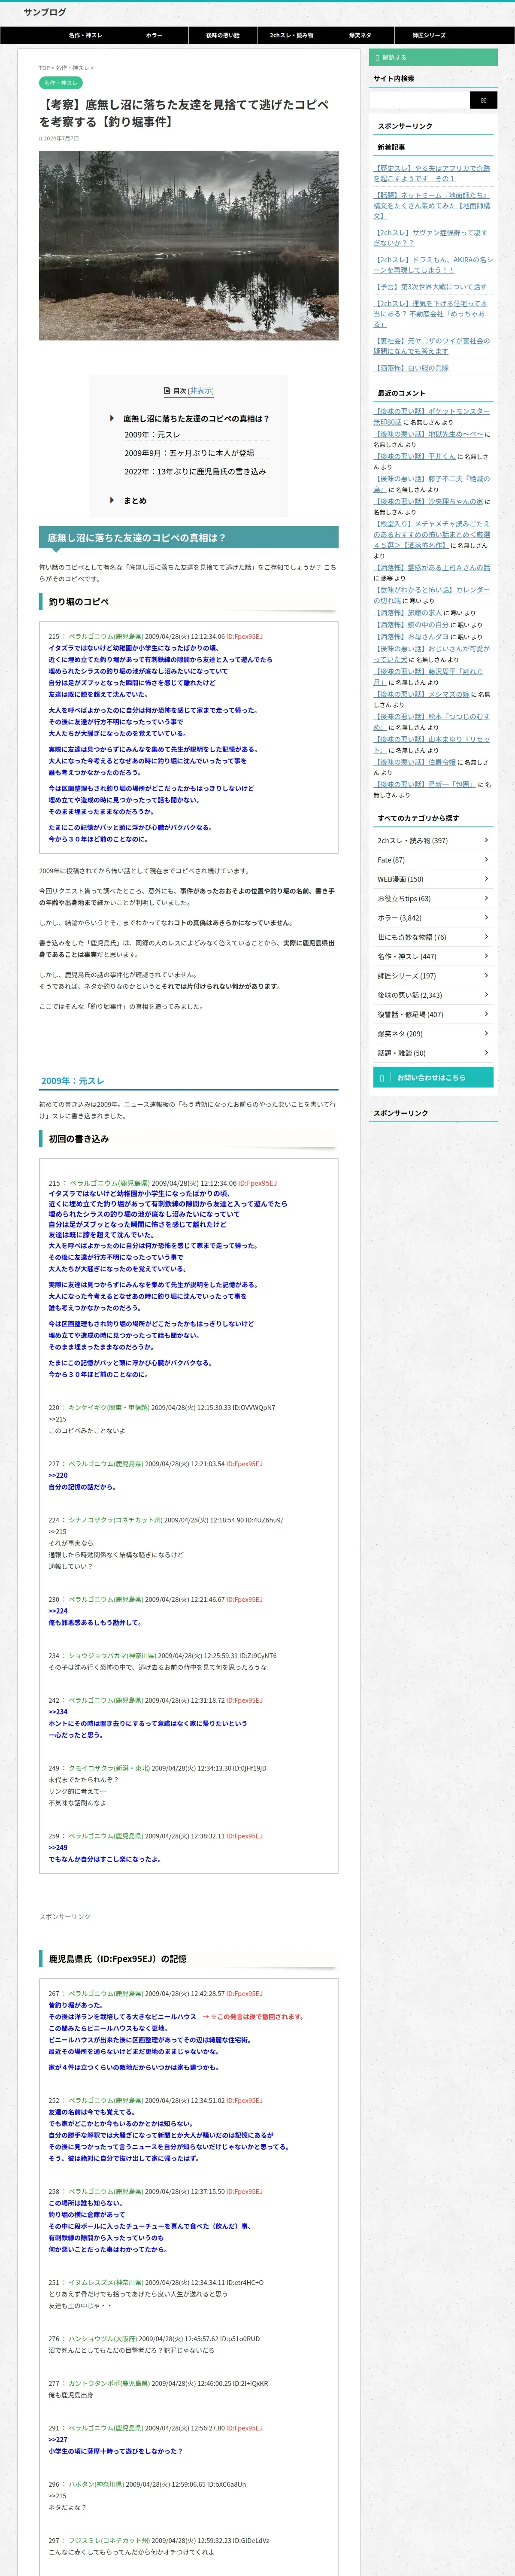Click the green 名作・神スレ category tag

coord(60,83)
